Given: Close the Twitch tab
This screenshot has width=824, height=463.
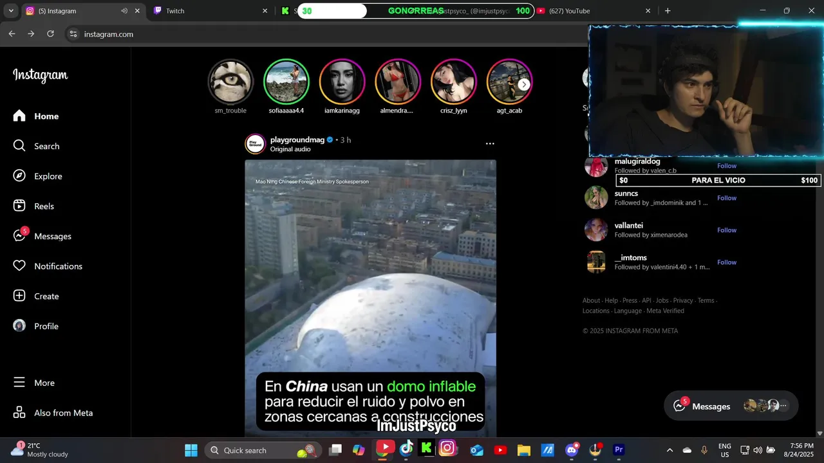Looking at the screenshot, I should [265, 11].
